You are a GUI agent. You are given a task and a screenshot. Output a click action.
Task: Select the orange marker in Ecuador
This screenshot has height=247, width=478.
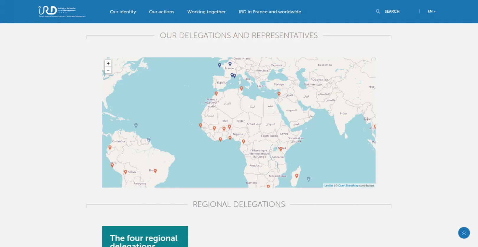(x=110, y=147)
